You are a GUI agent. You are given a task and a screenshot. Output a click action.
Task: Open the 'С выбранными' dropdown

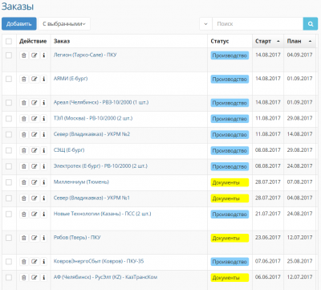[x=64, y=24]
